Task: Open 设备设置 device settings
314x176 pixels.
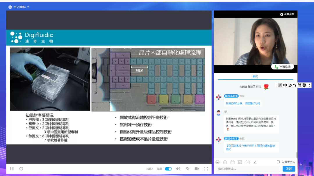Action: (x=287, y=14)
